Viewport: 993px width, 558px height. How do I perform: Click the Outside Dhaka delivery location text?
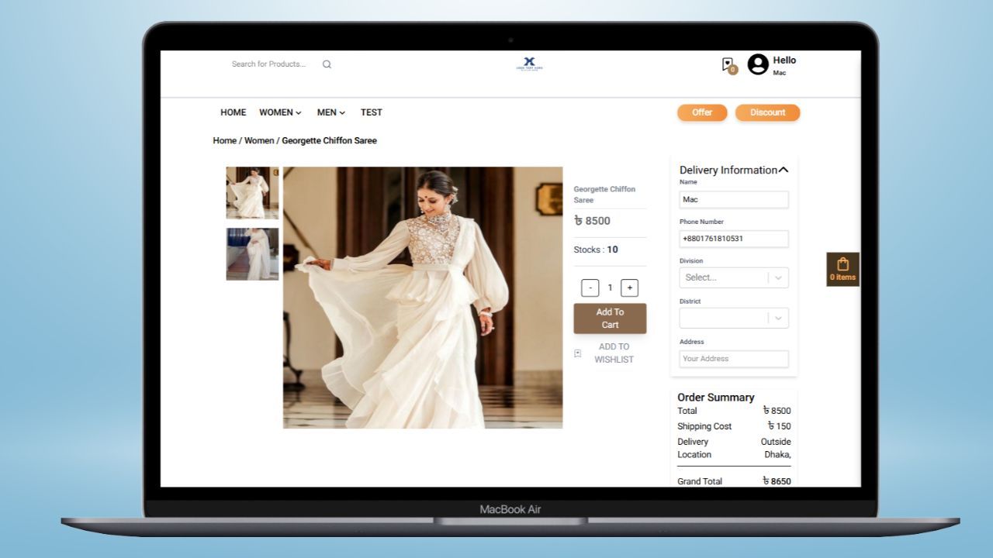(776, 448)
